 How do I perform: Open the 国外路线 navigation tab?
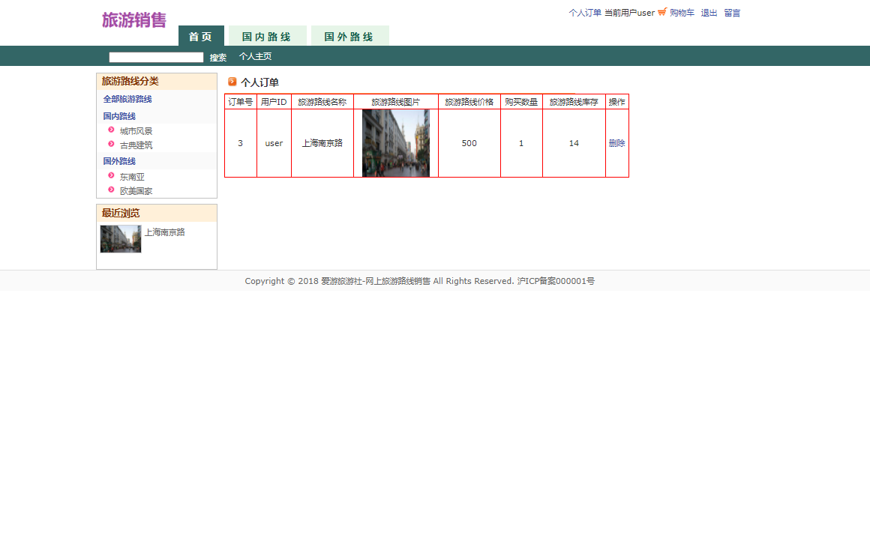tap(349, 34)
